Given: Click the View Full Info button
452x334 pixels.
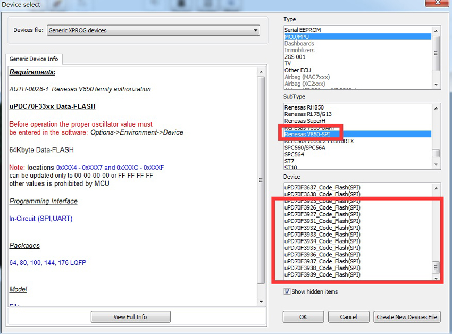Looking at the screenshot, I should (x=131, y=317).
